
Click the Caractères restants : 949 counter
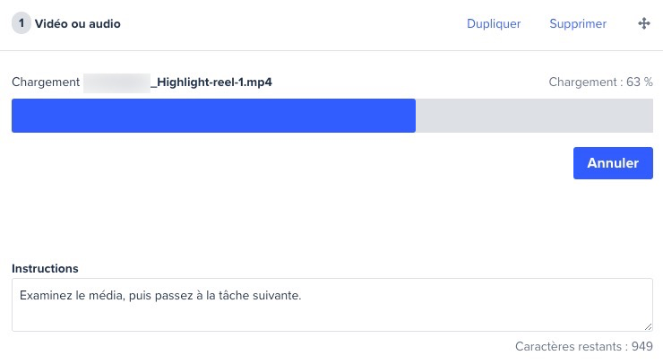(584, 346)
